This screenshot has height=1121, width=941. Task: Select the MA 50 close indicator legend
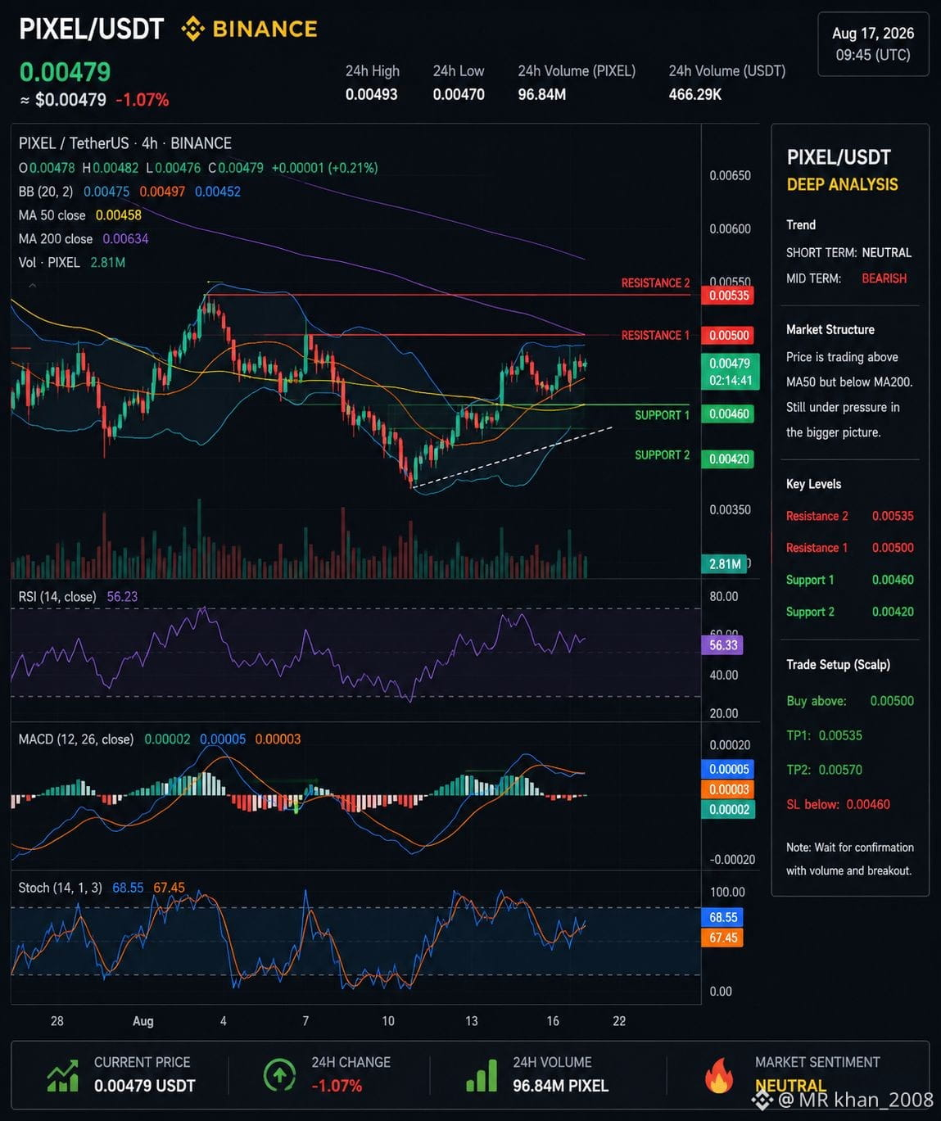click(80, 215)
